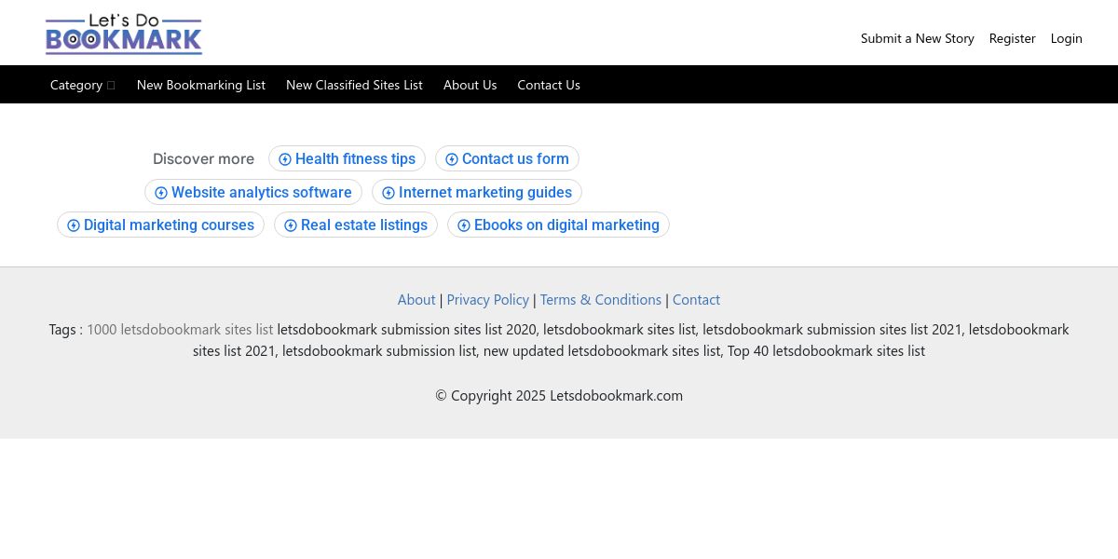The image size is (1118, 559).
Task: Go to About Us in navbar
Action: (470, 85)
